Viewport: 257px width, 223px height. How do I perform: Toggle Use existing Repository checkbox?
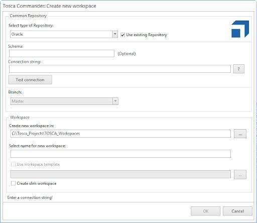click(x=123, y=35)
